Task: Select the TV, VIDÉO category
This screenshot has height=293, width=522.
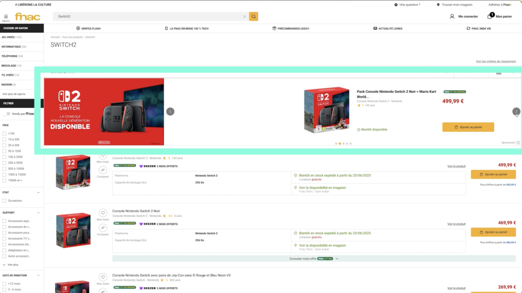Action: tap(10, 75)
